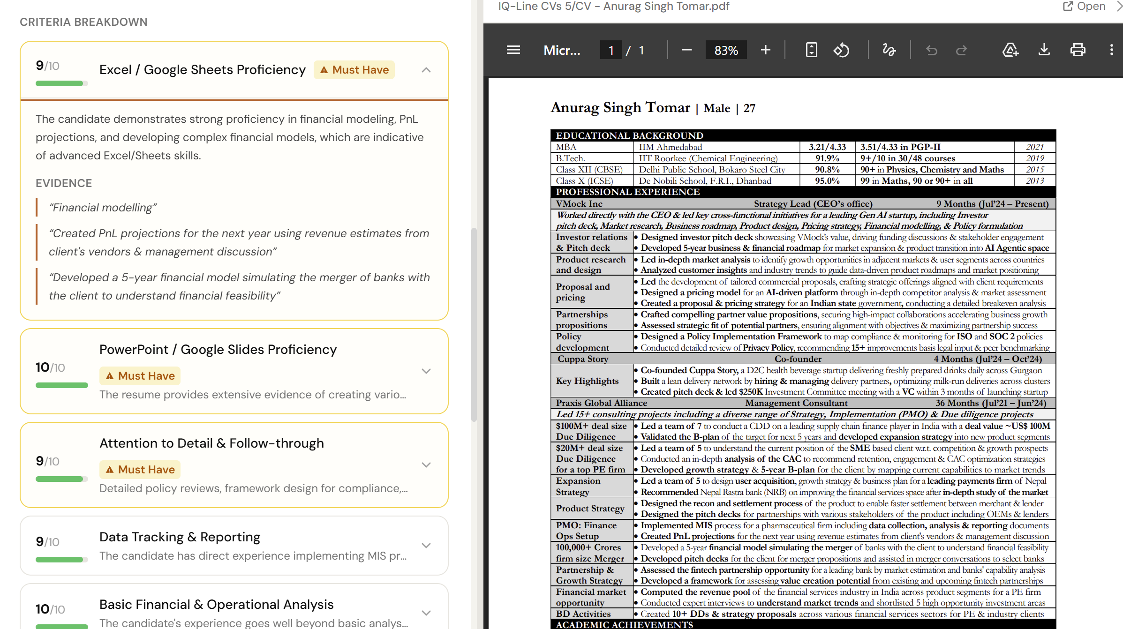The height and width of the screenshot is (629, 1123).
Task: Click the Excel / Google Sheets Proficiency title
Action: pyautogui.click(x=203, y=70)
